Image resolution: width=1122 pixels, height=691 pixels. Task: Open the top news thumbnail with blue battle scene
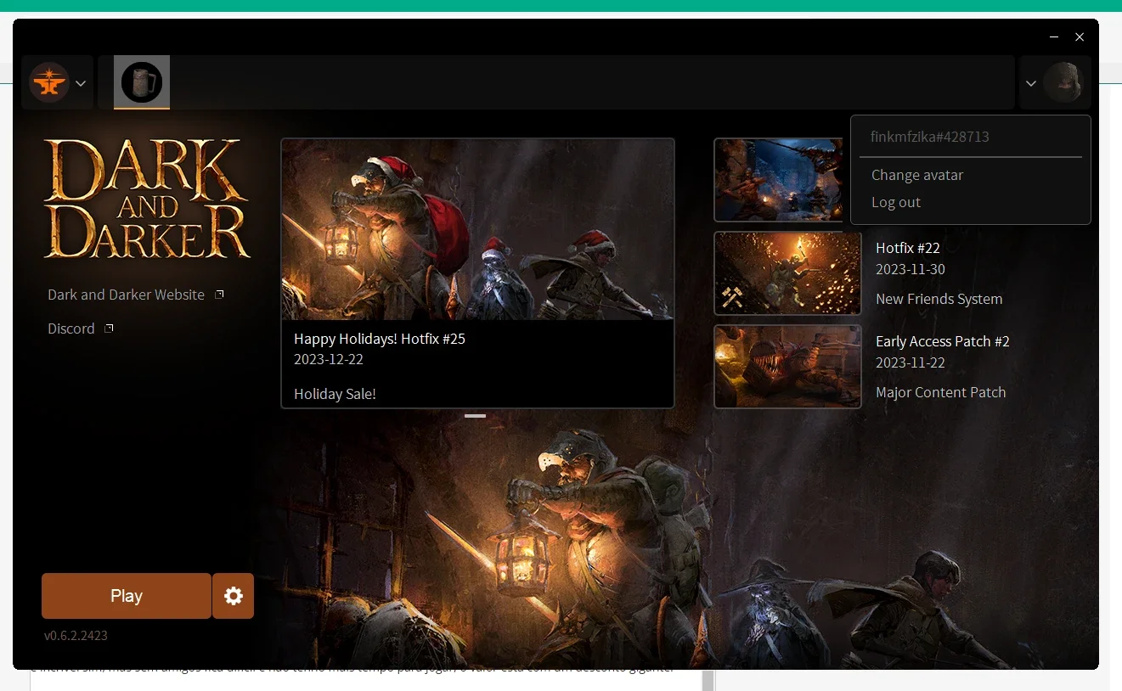click(x=779, y=180)
